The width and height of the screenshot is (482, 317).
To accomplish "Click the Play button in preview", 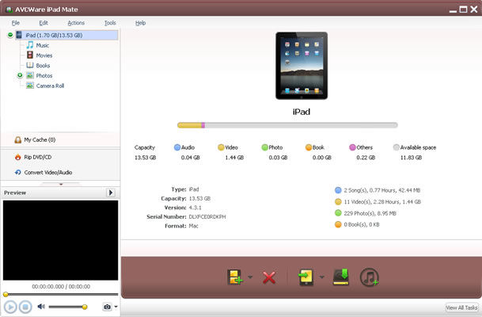I will click(x=10, y=307).
